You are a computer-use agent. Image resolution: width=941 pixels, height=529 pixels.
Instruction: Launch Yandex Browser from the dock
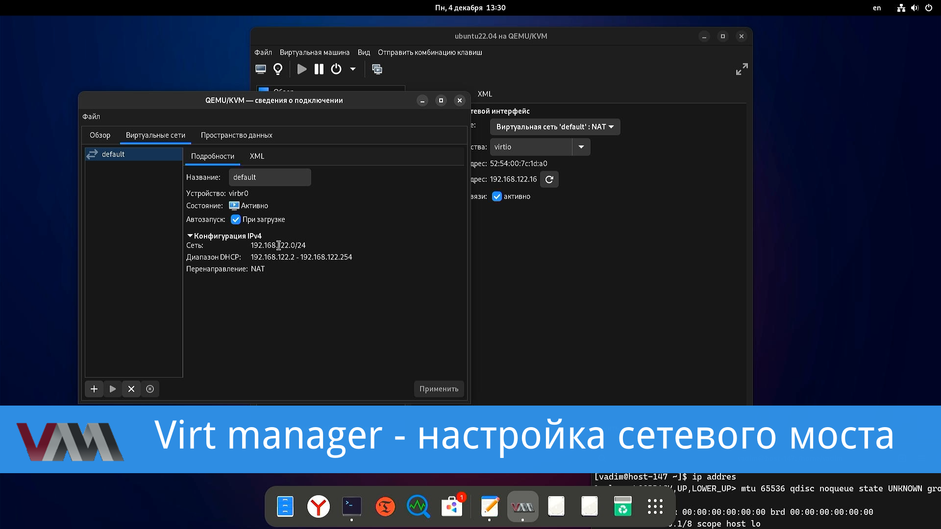pyautogui.click(x=318, y=506)
